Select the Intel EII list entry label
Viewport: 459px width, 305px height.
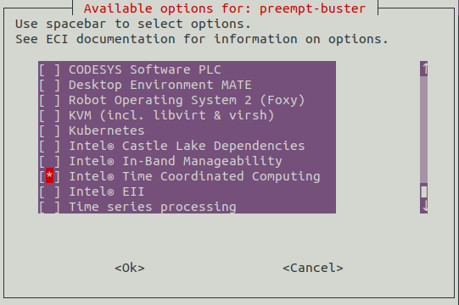coord(107,191)
